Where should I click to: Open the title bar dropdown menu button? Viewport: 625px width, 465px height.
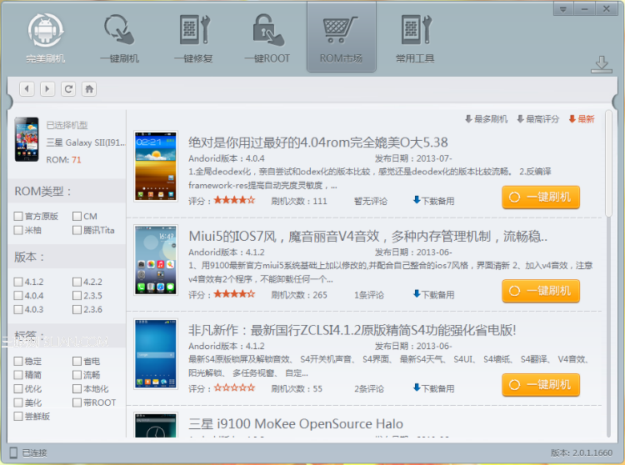[563, 9]
